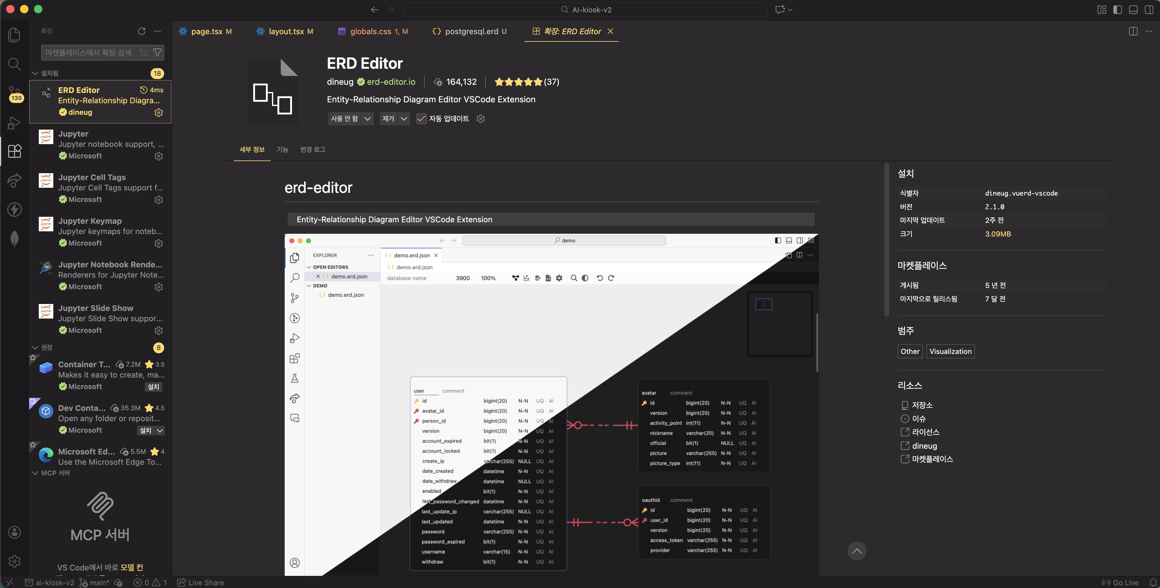Image resolution: width=1160 pixels, height=588 pixels.
Task: Install Dev Containers extension
Action: 145,431
